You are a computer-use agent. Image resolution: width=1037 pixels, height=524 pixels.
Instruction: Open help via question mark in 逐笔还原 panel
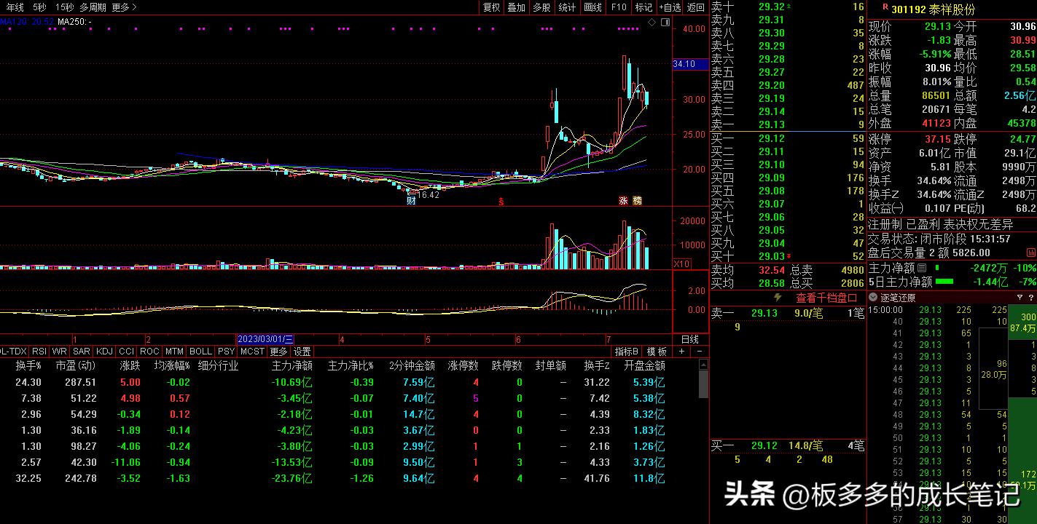tap(1031, 297)
